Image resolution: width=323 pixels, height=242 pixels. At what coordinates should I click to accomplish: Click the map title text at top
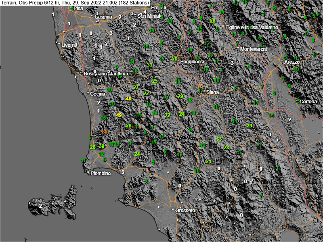click(x=75, y=3)
